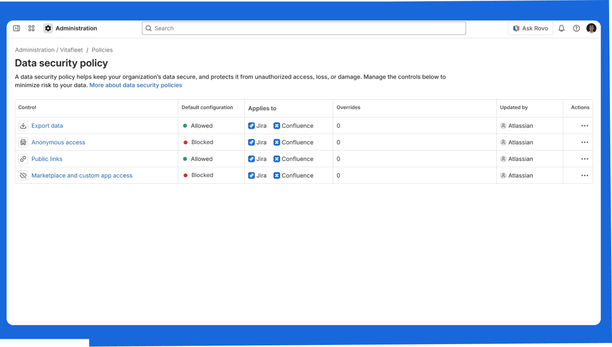This screenshot has width=612, height=347.
Task: Click Atlassian user icon in Export data row
Action: pyautogui.click(x=503, y=126)
